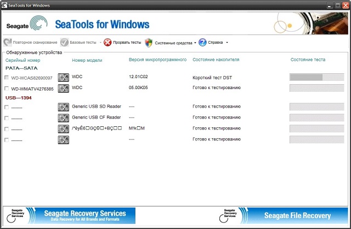Click the SeaTools title bar app icon
The height and width of the screenshot is (229, 351).
[x=4, y=5]
